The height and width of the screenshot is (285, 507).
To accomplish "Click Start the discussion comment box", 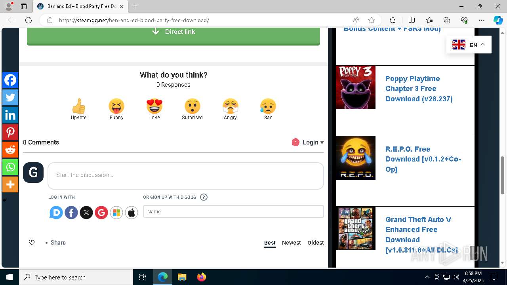I will tap(186, 176).
